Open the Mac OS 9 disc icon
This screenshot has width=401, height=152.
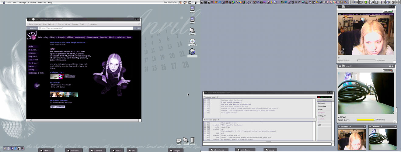click(x=192, y=42)
